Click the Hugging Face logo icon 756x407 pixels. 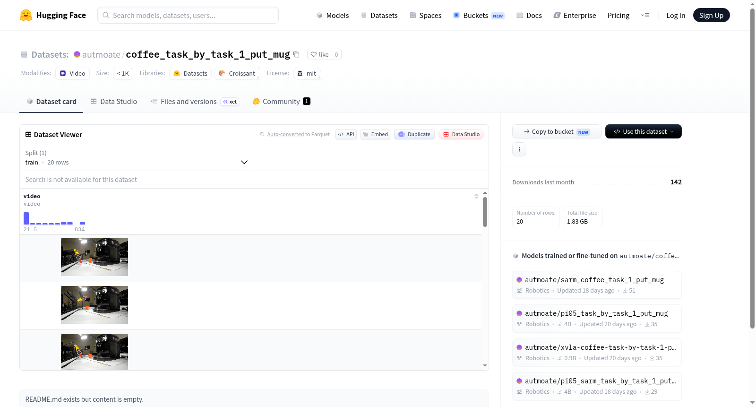(26, 15)
